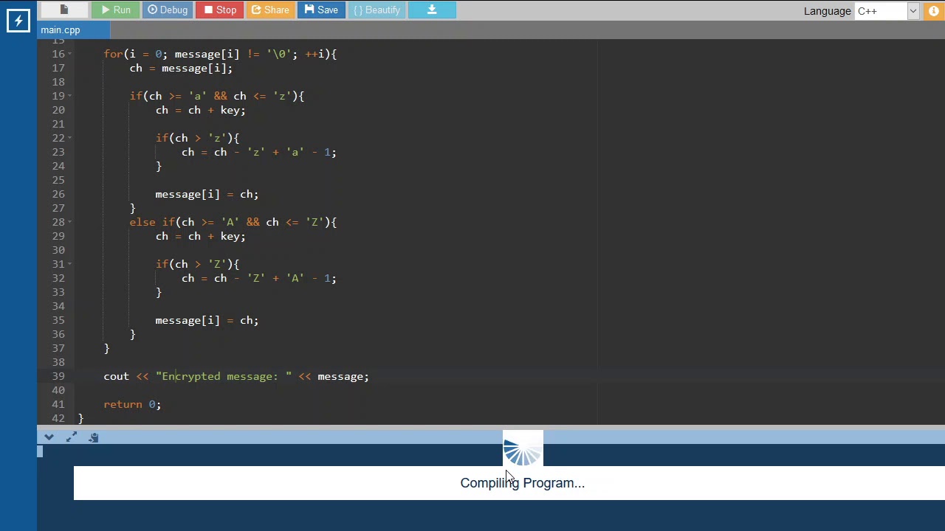Click line number 39 in the gutter
This screenshot has height=531, width=945.
(x=58, y=376)
